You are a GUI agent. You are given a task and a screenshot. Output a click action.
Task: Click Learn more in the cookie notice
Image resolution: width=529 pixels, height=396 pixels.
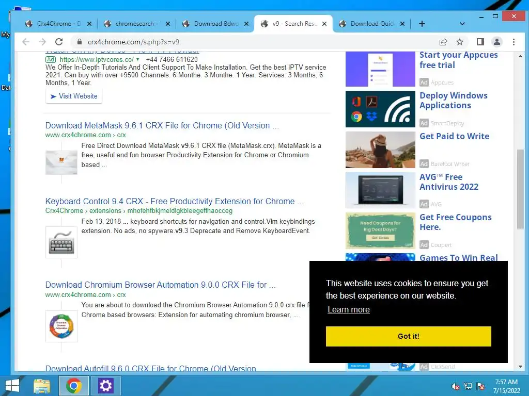tap(349, 309)
